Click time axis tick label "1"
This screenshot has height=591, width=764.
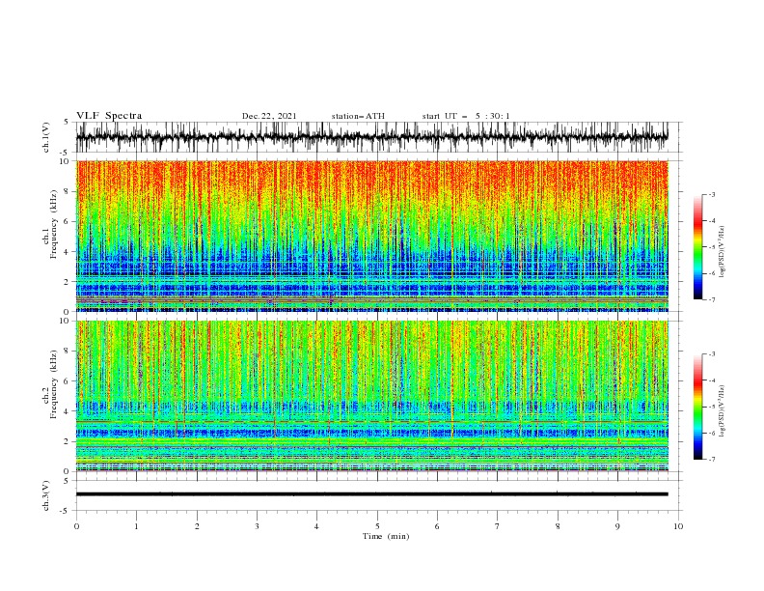136,526
